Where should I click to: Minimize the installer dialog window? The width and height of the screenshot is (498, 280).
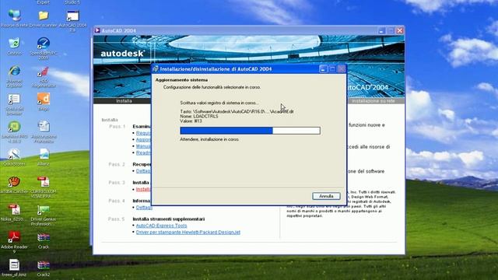(x=323, y=69)
